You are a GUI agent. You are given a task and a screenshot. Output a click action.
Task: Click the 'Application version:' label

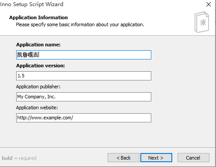[41, 66]
